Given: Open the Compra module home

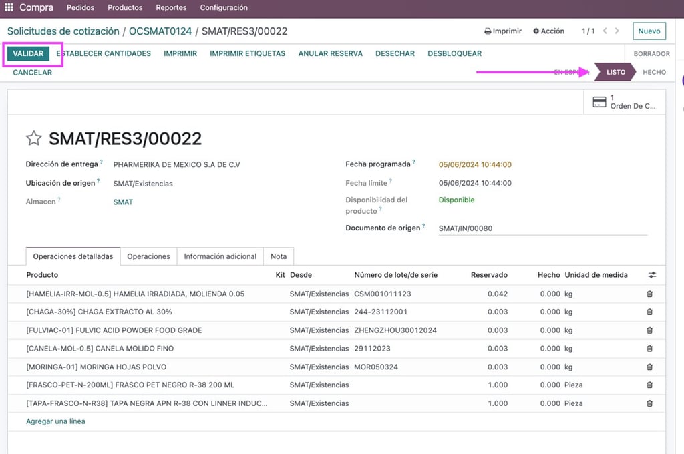Looking at the screenshot, I should pyautogui.click(x=37, y=7).
